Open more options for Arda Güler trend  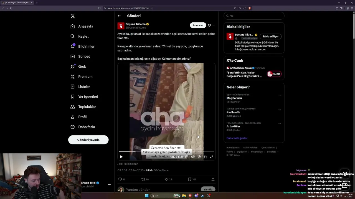pyautogui.click(x=280, y=123)
